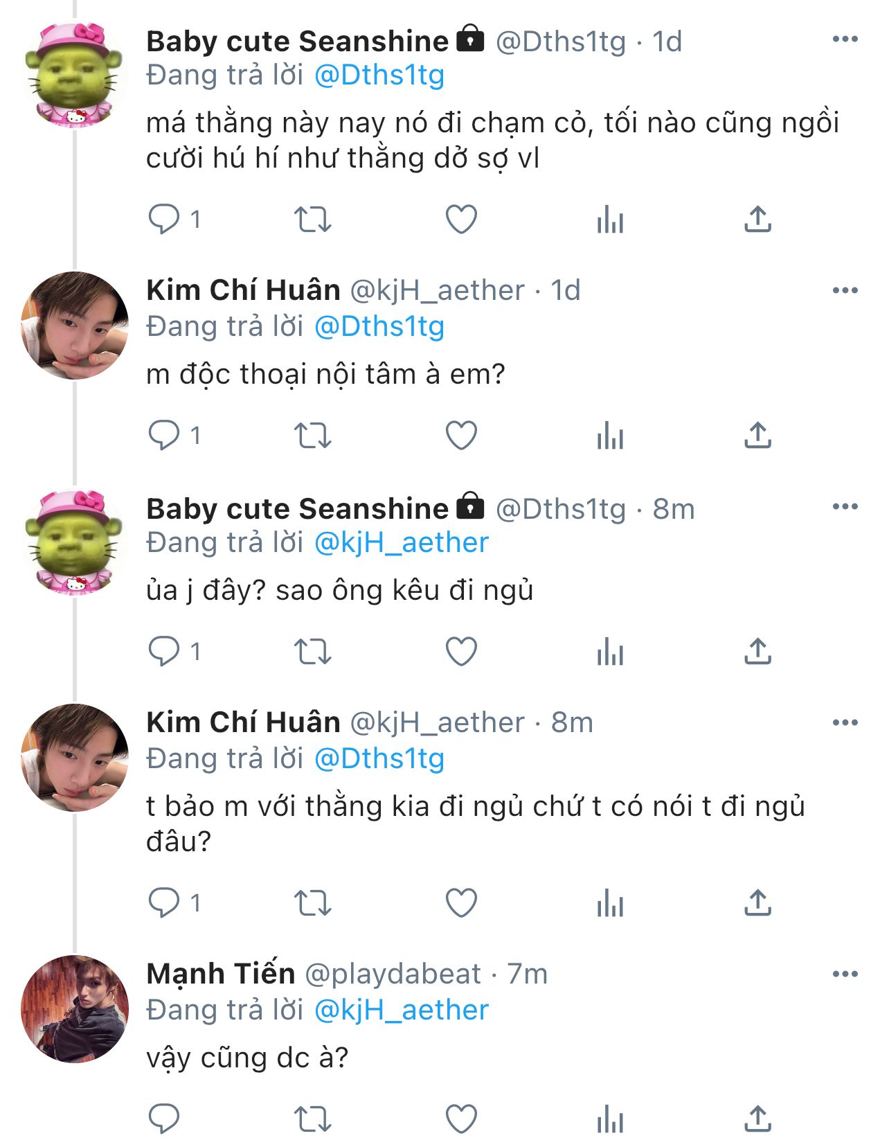Like the 't bảo m với thằng kia' tweet

pyautogui.click(x=461, y=903)
